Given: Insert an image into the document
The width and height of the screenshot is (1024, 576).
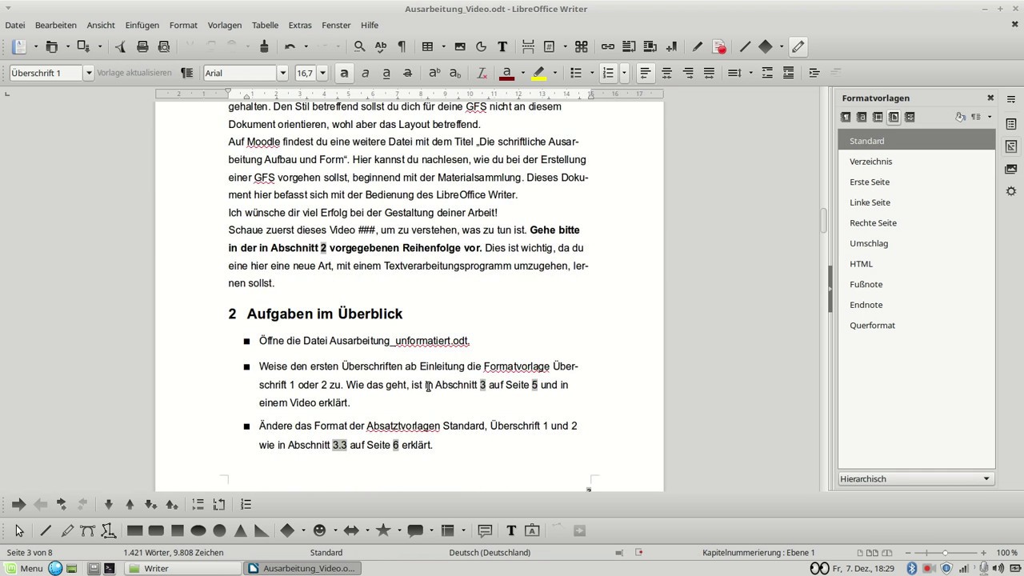Looking at the screenshot, I should coord(460,47).
